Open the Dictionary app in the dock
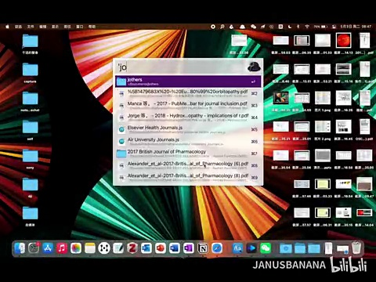Viewport: 376px width, 282px height. coord(237,248)
